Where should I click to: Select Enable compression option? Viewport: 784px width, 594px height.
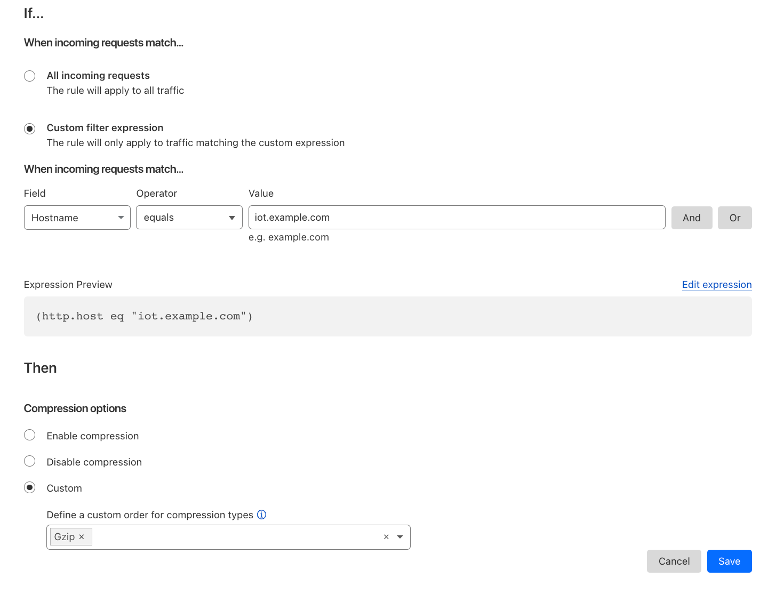point(30,435)
